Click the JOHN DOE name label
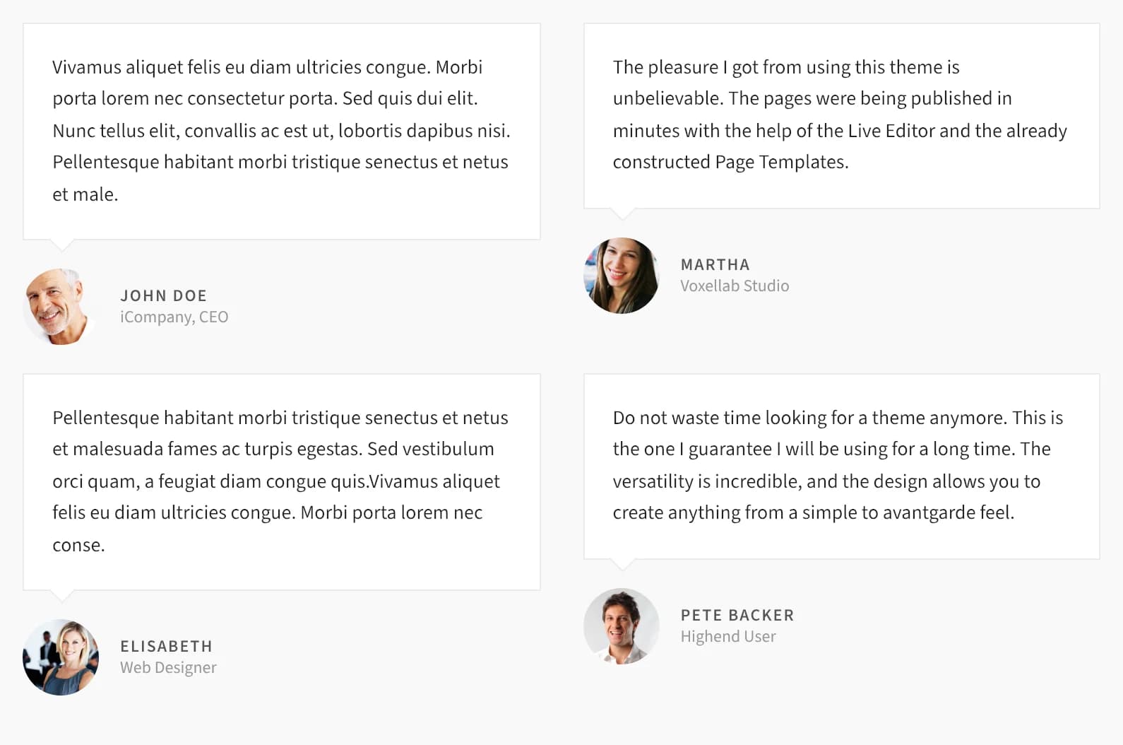This screenshot has height=745, width=1123. pos(163,295)
